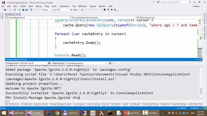Open the Default project dropdown
The image size is (207, 116).
pyautogui.click(x=86, y=63)
